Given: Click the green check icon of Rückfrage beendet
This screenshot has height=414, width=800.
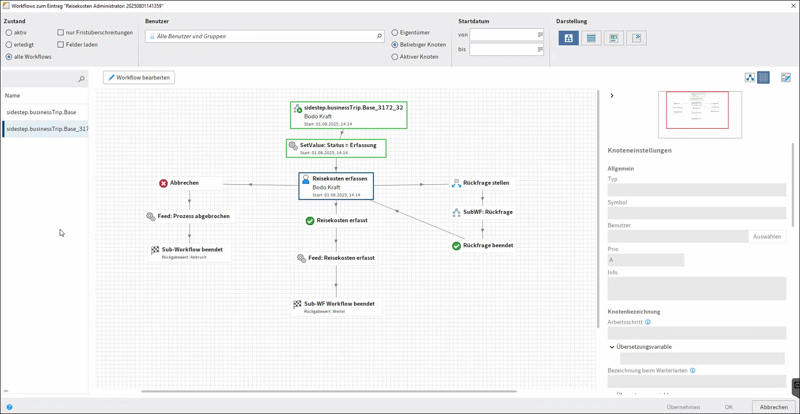Looking at the screenshot, I should (456, 246).
